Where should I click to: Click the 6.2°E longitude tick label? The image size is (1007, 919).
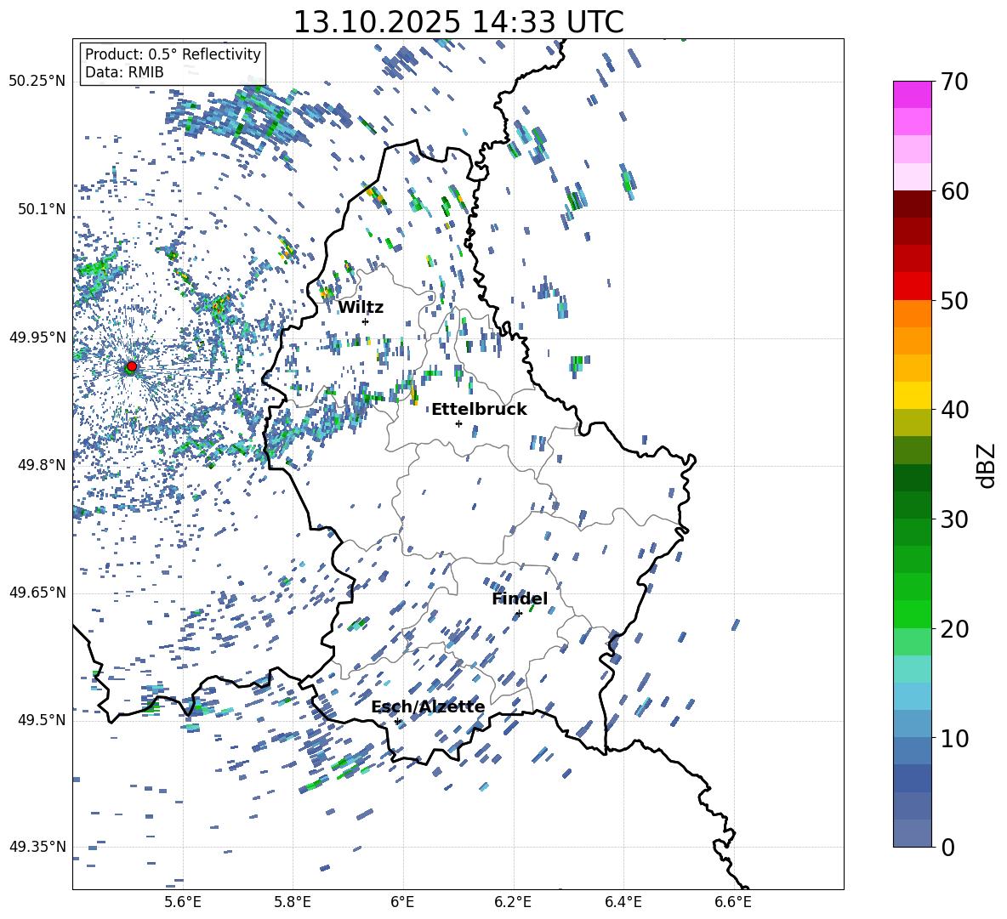click(513, 901)
